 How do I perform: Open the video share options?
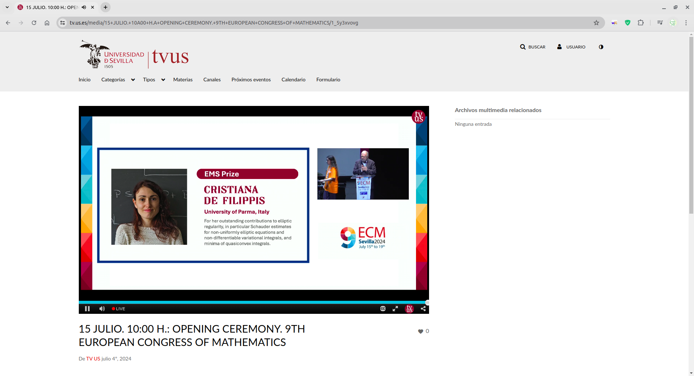(x=423, y=309)
